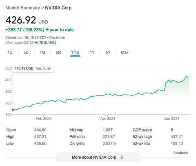This screenshot has width=196, height=166.
Task: Switch chart to 1Y range
Action: point(92,52)
